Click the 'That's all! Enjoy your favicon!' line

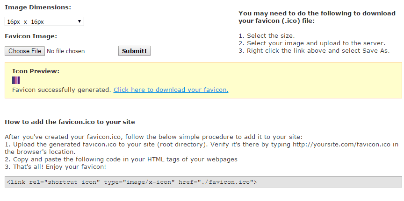(55, 167)
